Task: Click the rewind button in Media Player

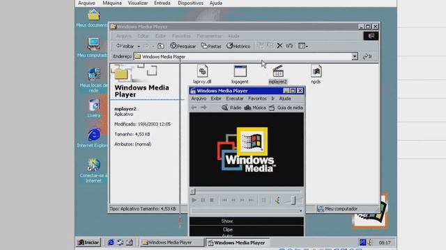Action: 233,200
